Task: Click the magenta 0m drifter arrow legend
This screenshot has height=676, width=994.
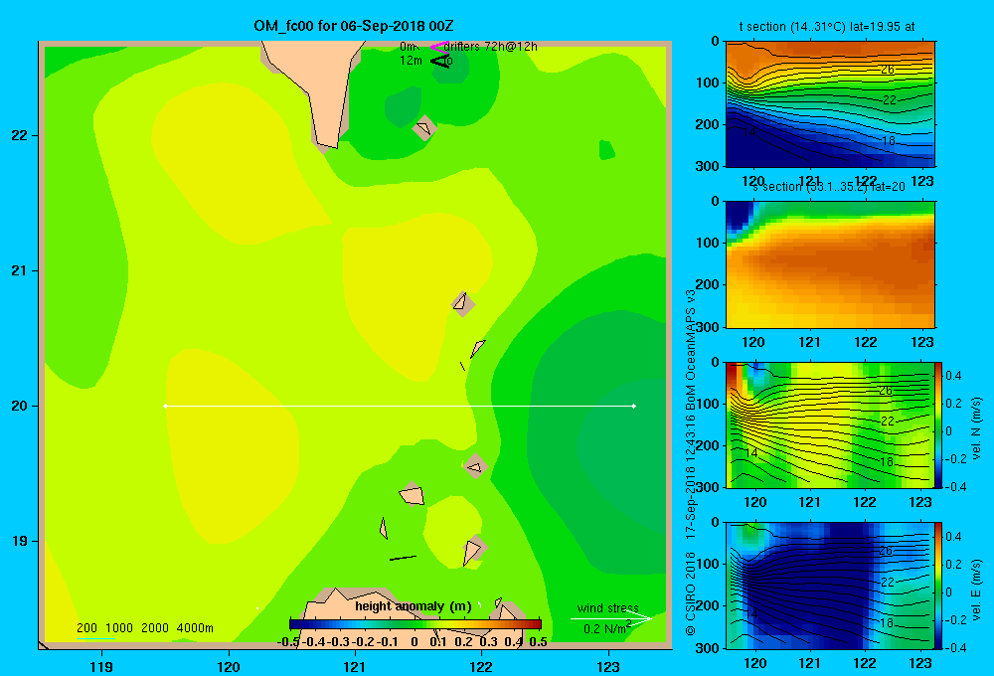Action: coord(438,47)
